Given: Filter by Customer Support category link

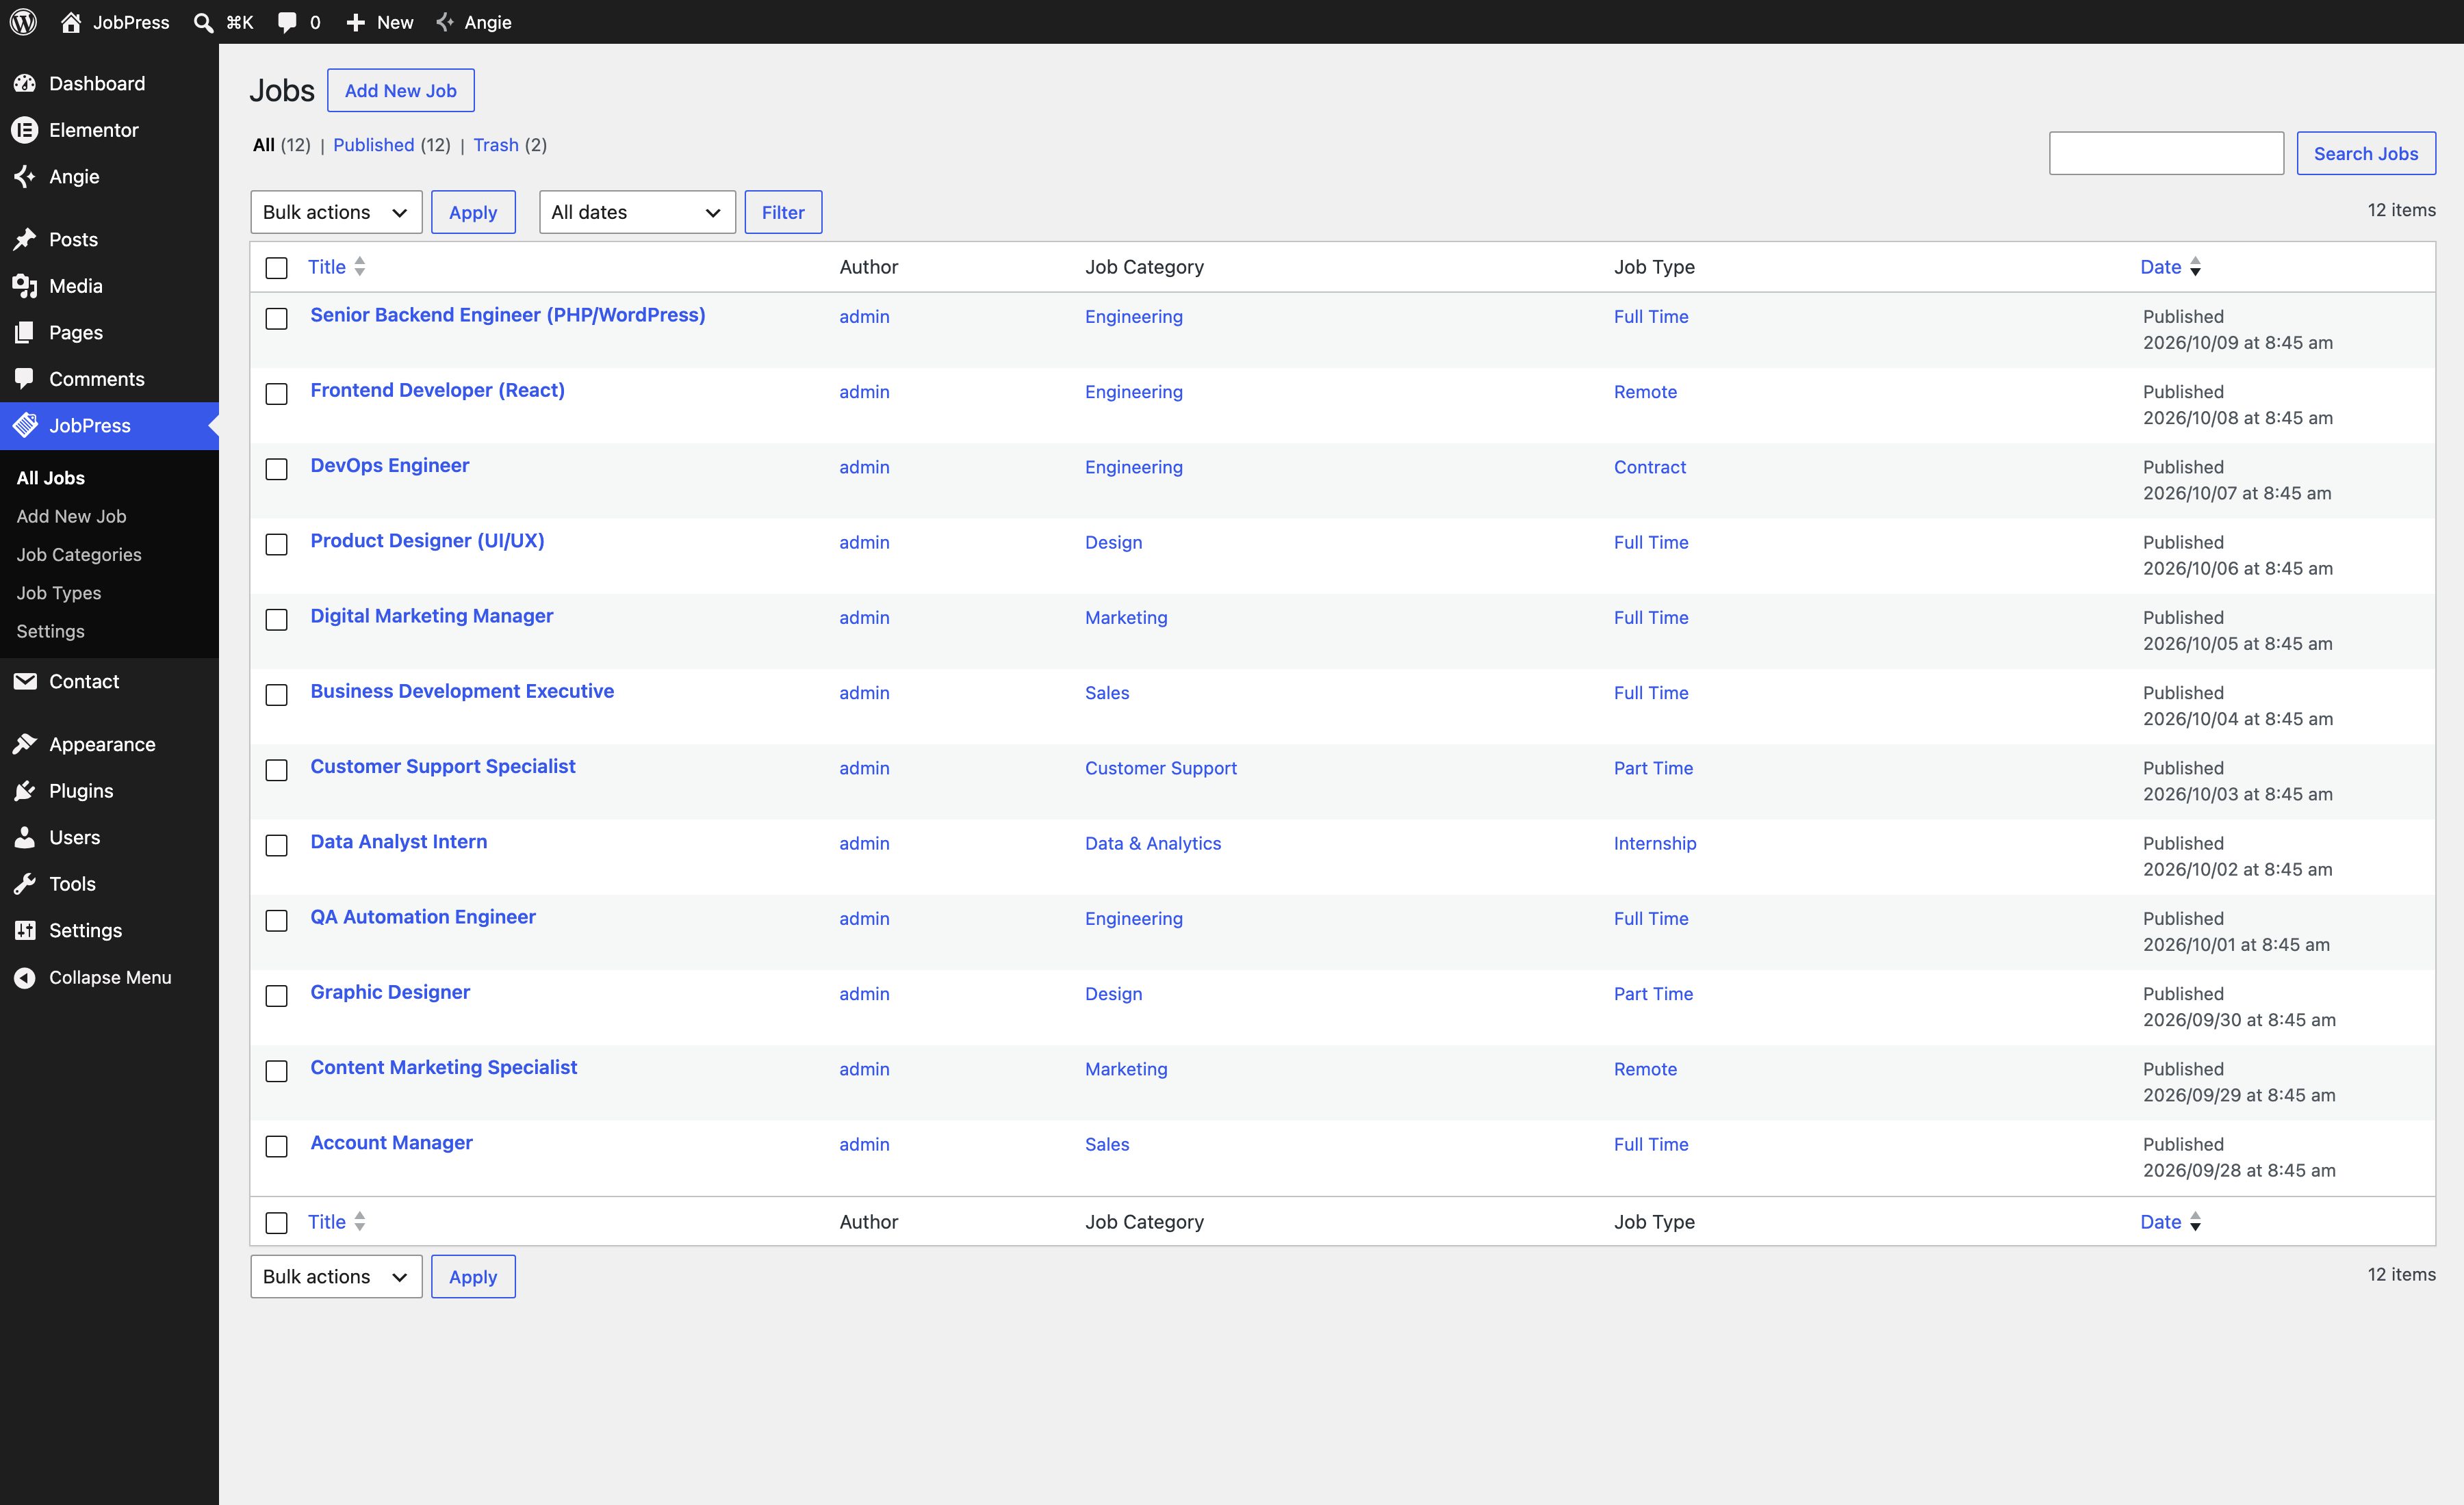Looking at the screenshot, I should [1161, 768].
